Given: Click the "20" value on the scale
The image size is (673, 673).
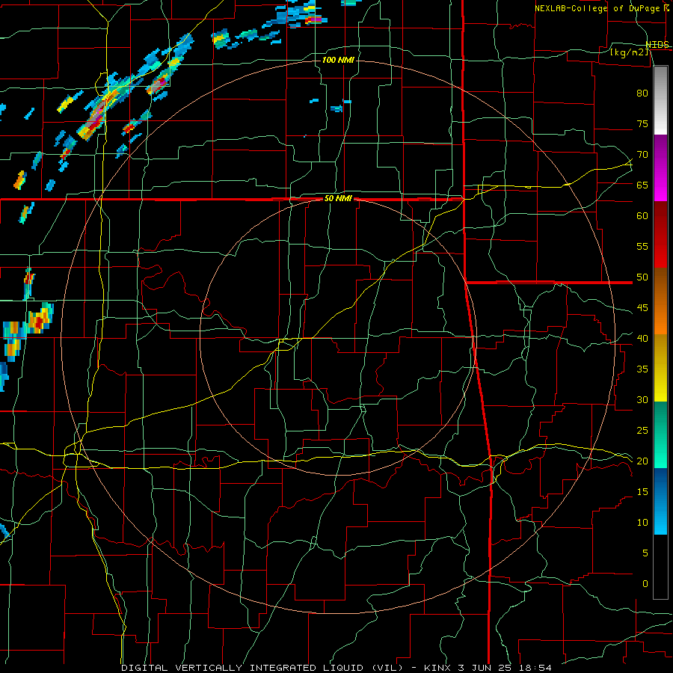Looking at the screenshot, I should (x=642, y=461).
